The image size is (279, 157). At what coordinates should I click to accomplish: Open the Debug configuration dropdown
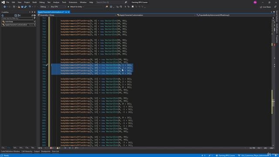[x=44, y=7]
